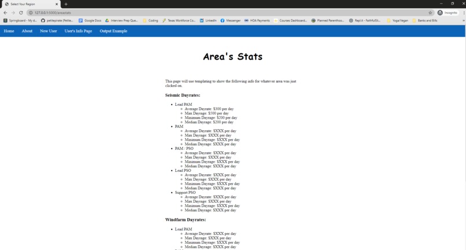Open the Messenger bookmark
Screen dimensions: 466x250
click(231, 20)
